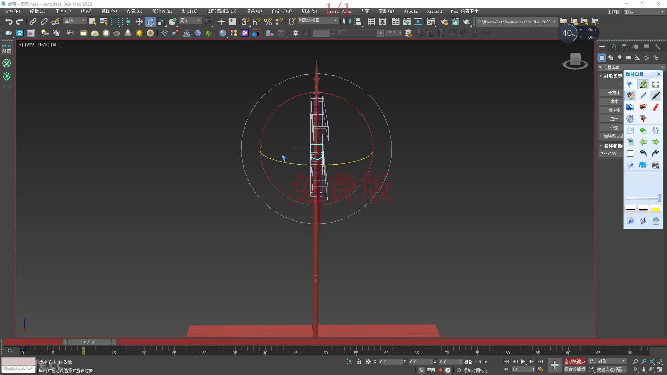Open the 标准基本体 category dropdown
This screenshot has width=667, height=375.
click(631, 67)
